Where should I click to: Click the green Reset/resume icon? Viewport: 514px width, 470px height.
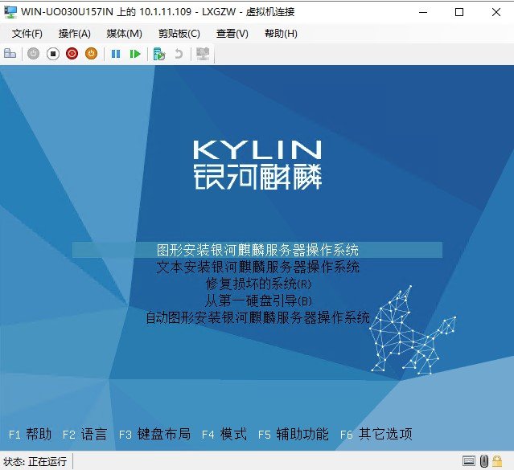[135, 54]
